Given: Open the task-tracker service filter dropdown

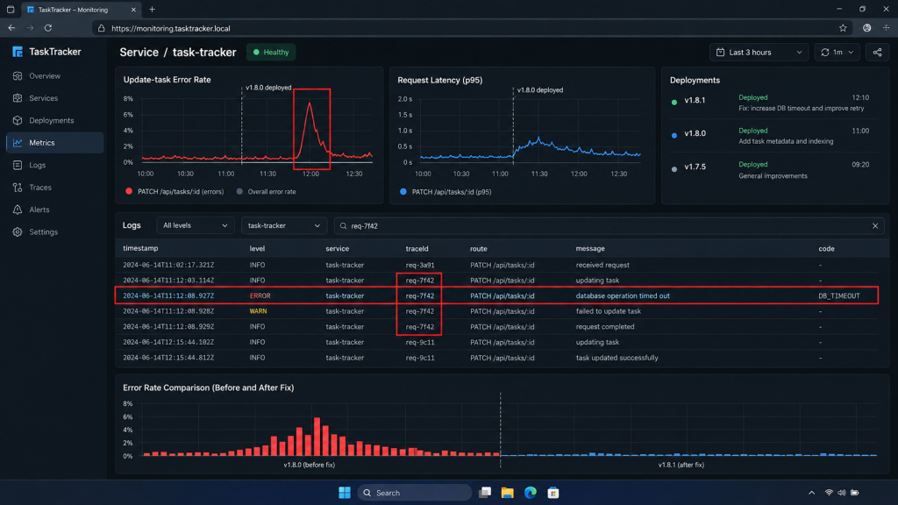Looking at the screenshot, I should pyautogui.click(x=283, y=225).
